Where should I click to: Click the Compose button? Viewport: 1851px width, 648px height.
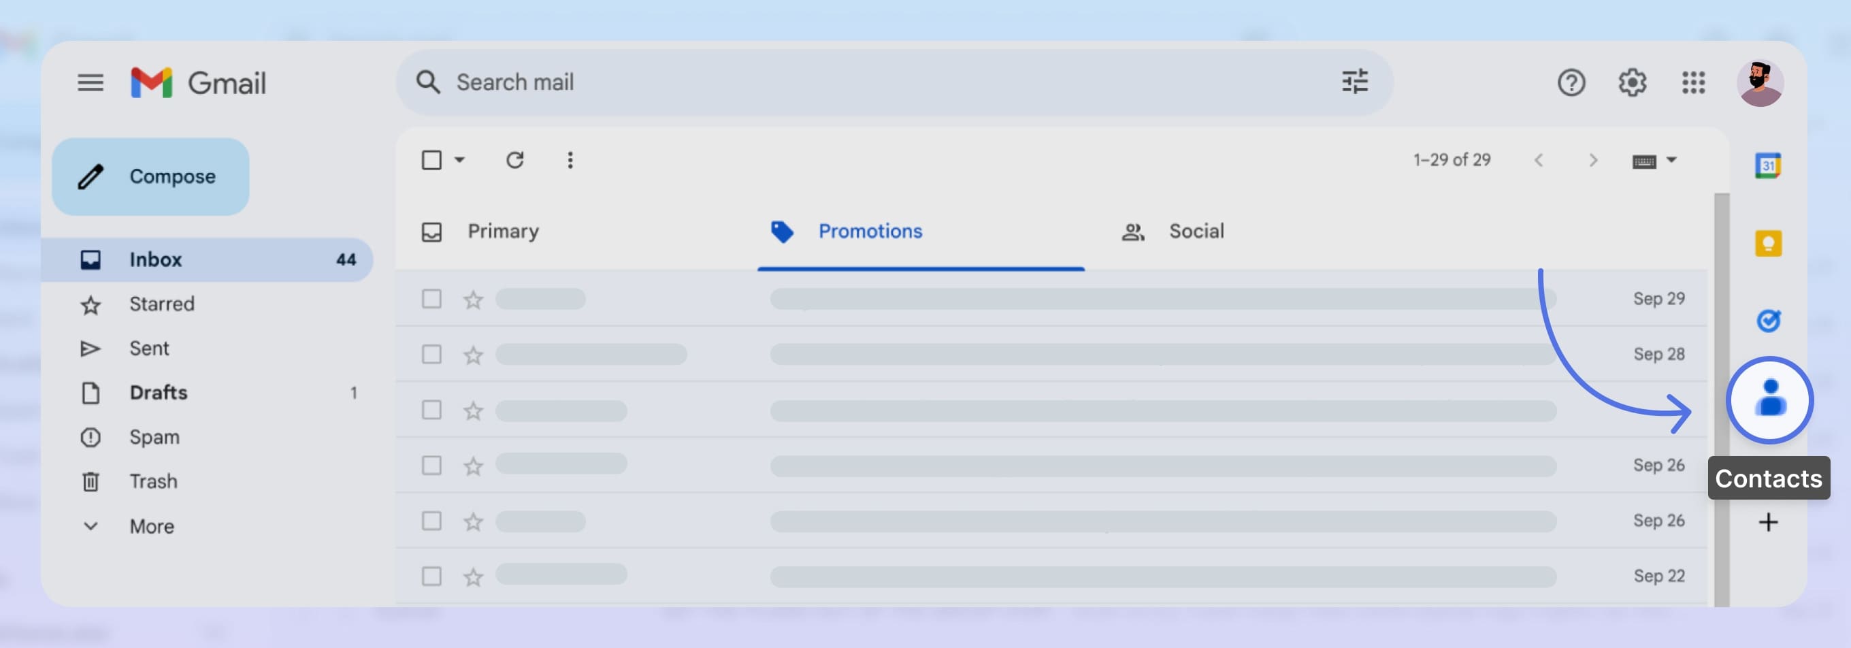(150, 176)
